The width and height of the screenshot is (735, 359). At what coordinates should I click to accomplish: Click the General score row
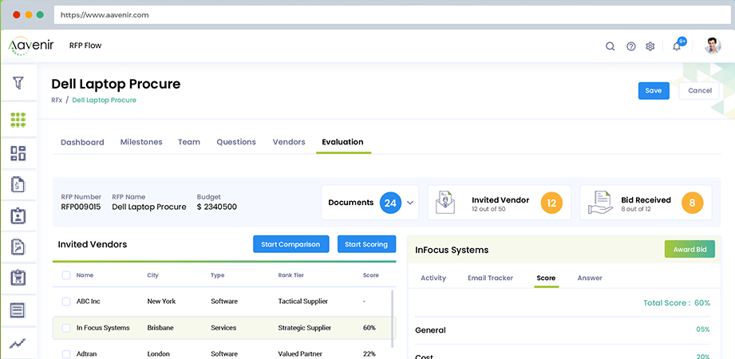pyautogui.click(x=563, y=330)
